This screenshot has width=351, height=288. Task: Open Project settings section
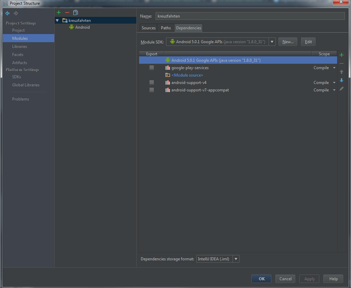point(18,30)
